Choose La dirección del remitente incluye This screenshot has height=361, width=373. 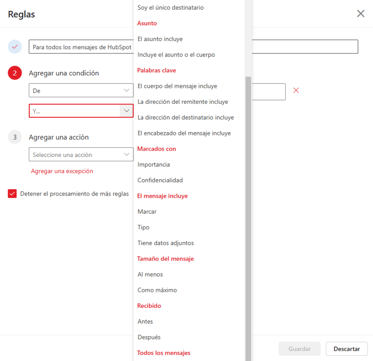point(183,102)
